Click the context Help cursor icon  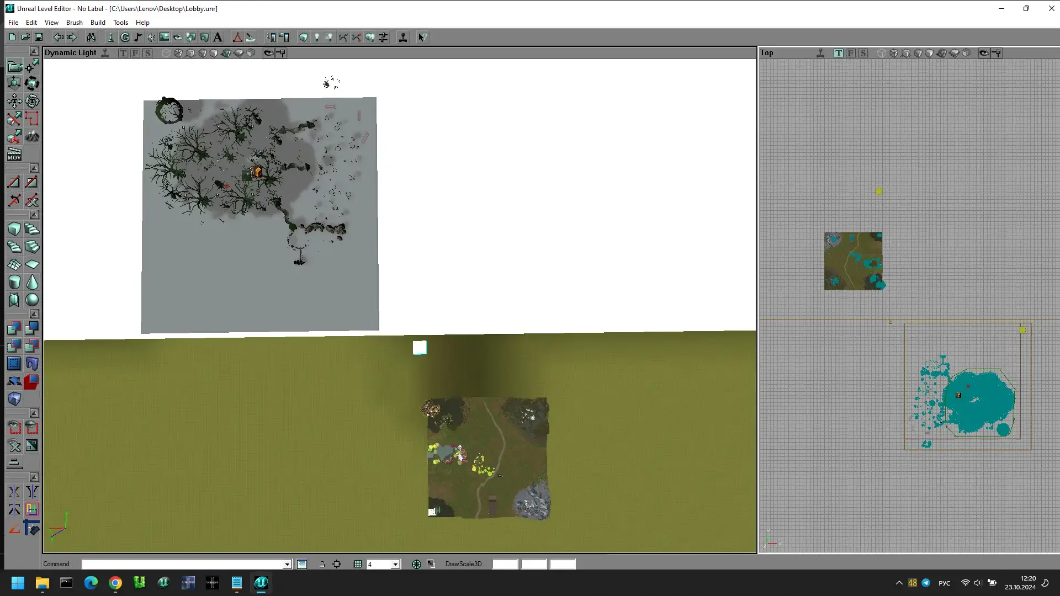(422, 37)
